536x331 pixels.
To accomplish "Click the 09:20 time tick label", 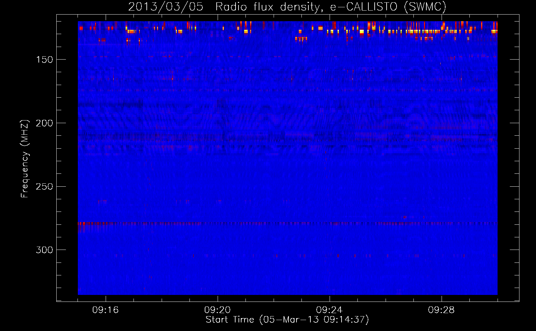I will (217, 310).
